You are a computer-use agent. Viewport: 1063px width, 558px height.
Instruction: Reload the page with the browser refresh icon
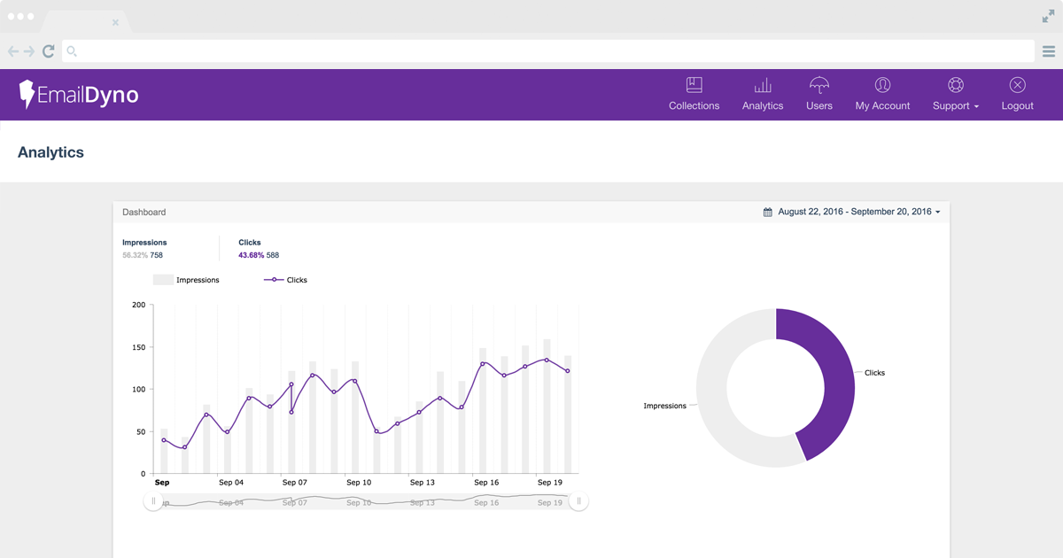[49, 51]
